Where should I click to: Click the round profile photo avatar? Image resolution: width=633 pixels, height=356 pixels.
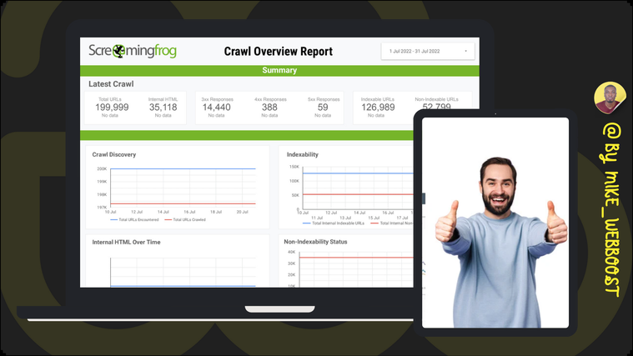click(609, 98)
